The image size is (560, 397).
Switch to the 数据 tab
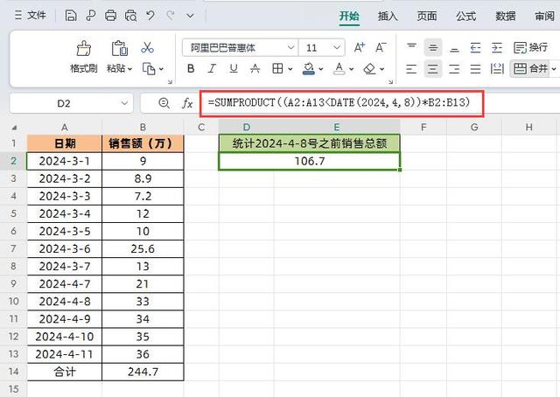pyautogui.click(x=505, y=16)
